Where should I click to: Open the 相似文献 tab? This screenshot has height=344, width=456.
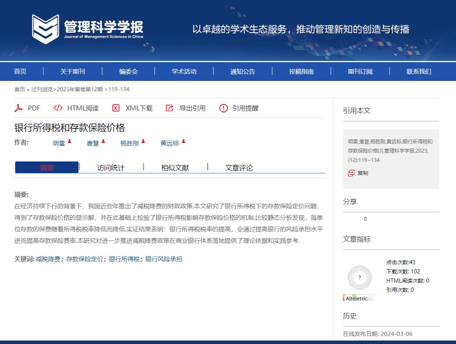pyautogui.click(x=175, y=168)
